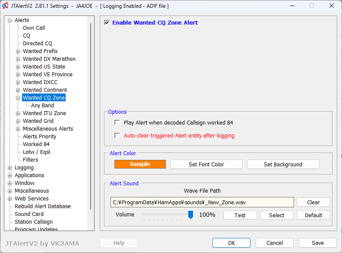Select Wanted Grid tree item
Image resolution: width=342 pixels, height=253 pixels.
pyautogui.click(x=38, y=121)
